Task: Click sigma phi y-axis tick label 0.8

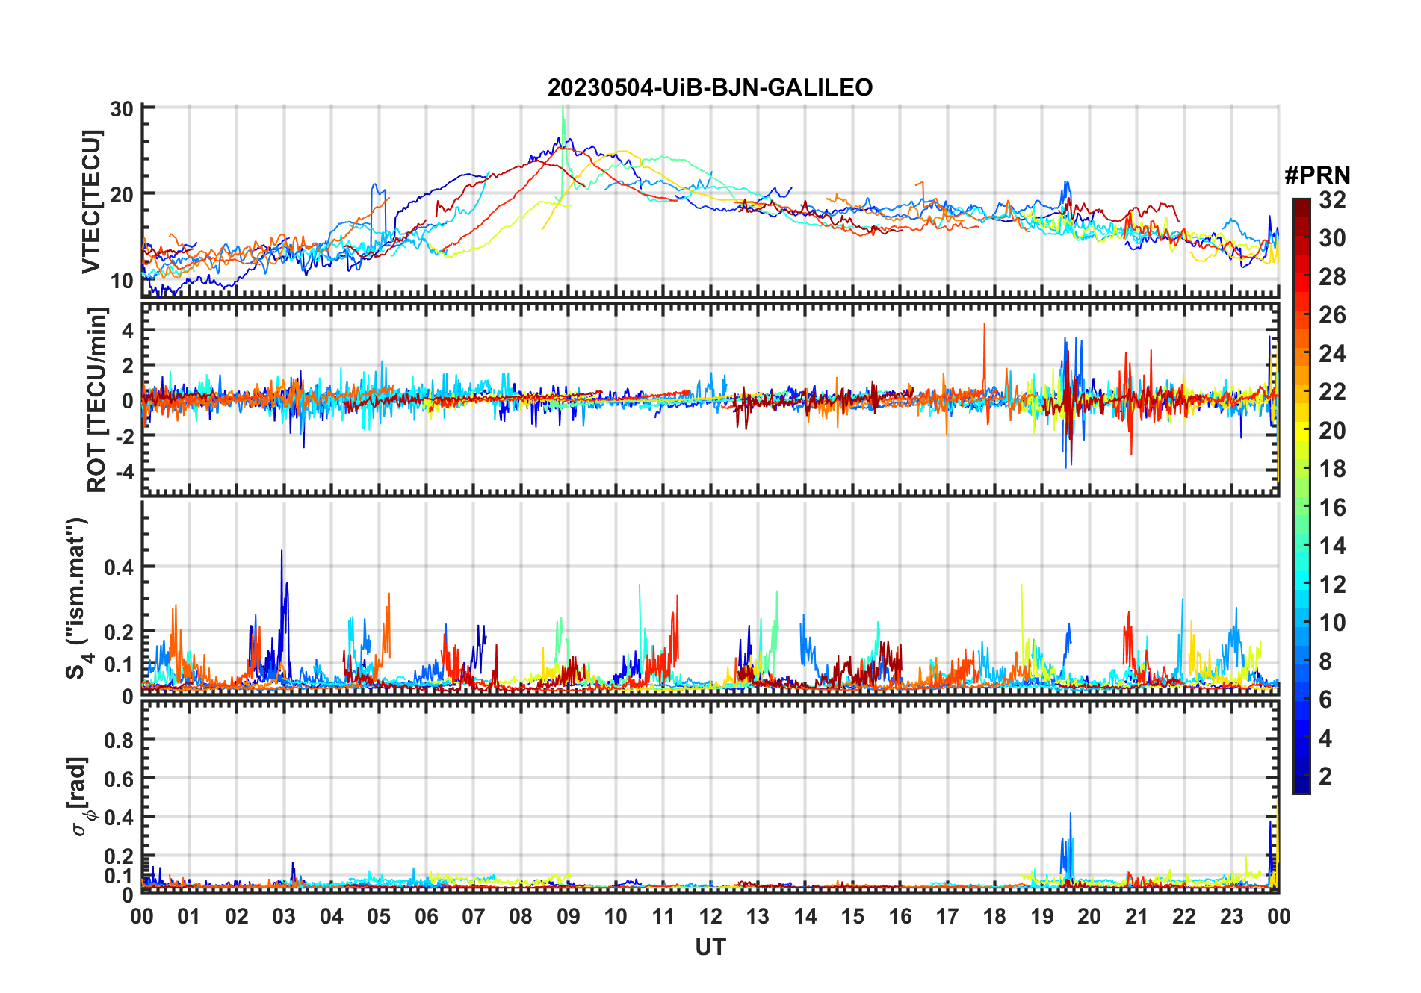Action: [x=120, y=740]
